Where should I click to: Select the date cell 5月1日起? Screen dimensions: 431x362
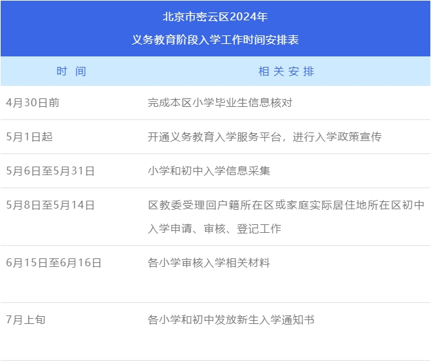point(29,136)
